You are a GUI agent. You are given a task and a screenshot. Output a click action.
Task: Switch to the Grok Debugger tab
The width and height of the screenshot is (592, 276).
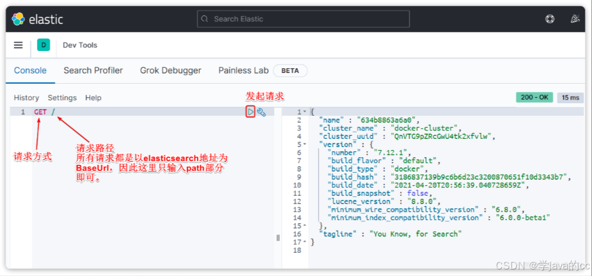pyautogui.click(x=171, y=71)
